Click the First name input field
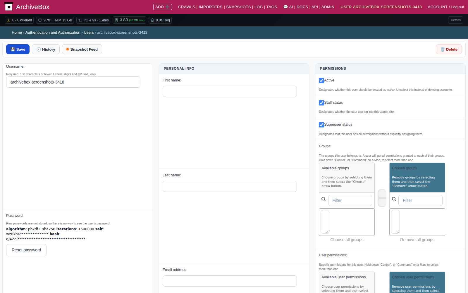This screenshot has width=468, height=293. coord(230,91)
